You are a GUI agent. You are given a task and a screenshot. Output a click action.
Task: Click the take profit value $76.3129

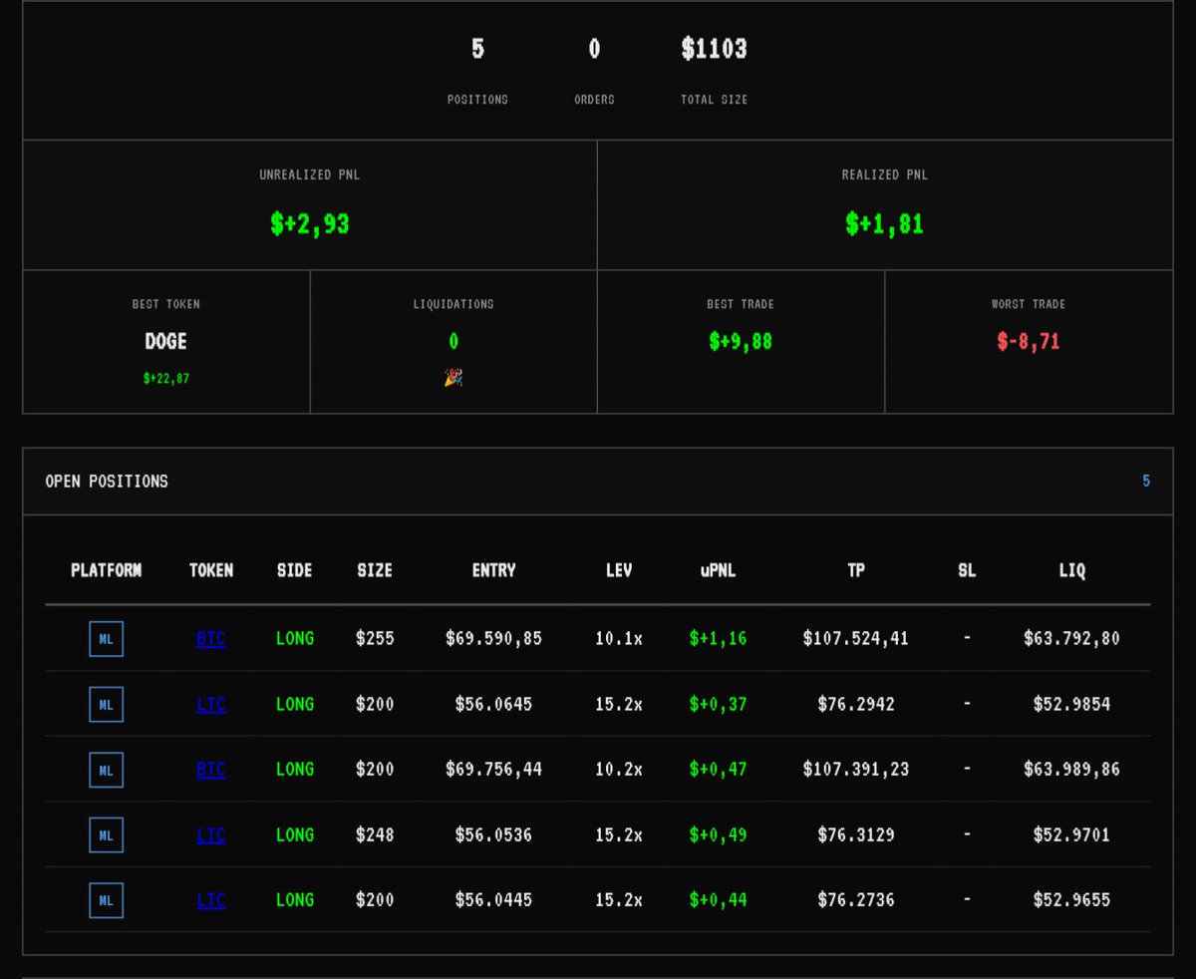tap(856, 835)
